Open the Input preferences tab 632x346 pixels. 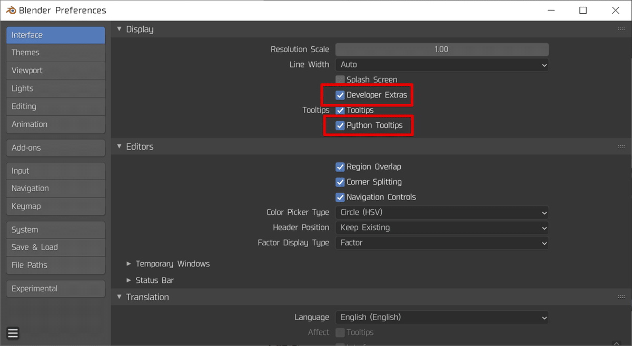(55, 171)
